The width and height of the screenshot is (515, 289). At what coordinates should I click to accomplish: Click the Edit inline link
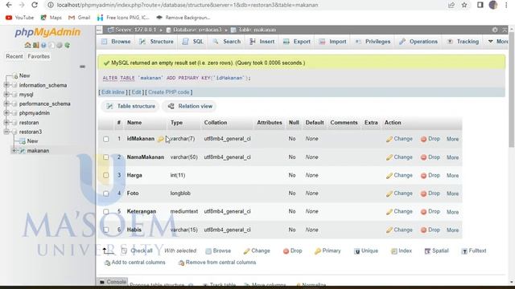point(113,92)
